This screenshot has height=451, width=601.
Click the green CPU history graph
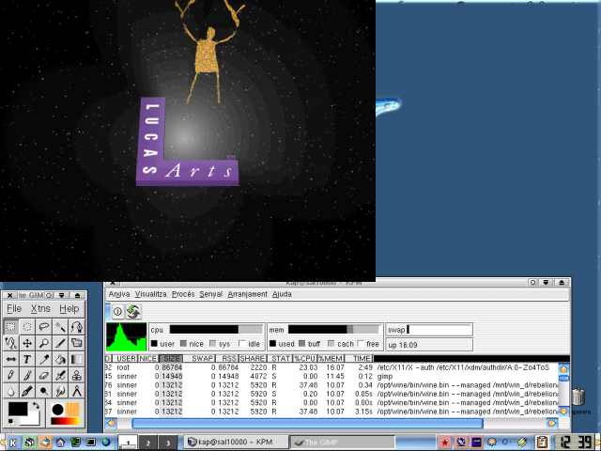127,337
